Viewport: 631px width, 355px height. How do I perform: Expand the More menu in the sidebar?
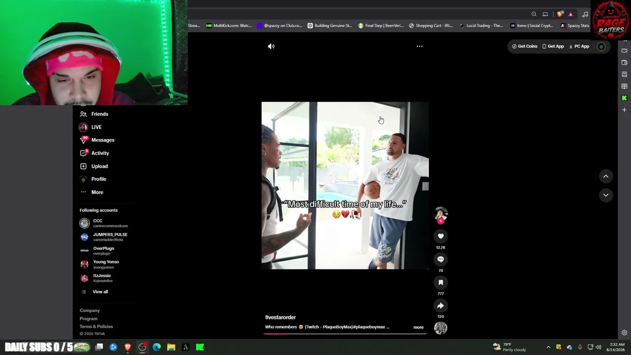[x=92, y=192]
